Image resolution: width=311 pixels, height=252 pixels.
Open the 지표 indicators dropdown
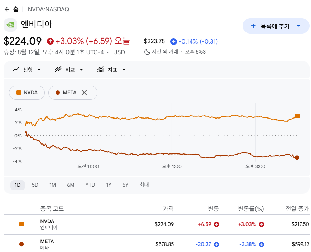point(124,69)
